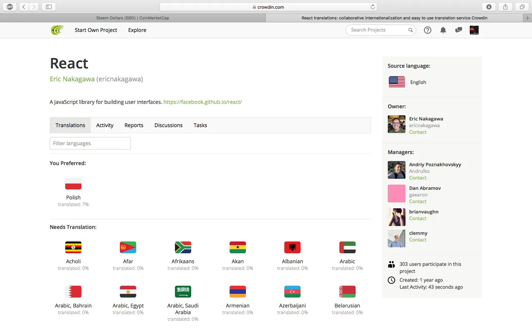Open clemmy avatar photo
Screen dimensions: 532x332
(397, 239)
